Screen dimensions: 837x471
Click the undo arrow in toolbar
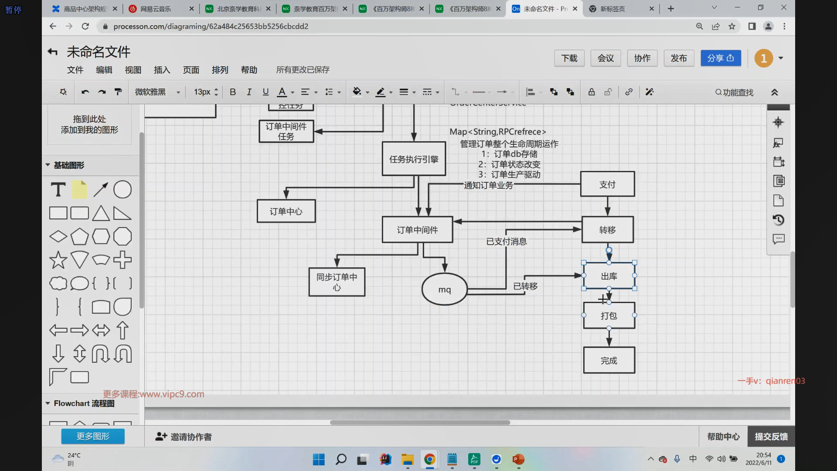[85, 92]
